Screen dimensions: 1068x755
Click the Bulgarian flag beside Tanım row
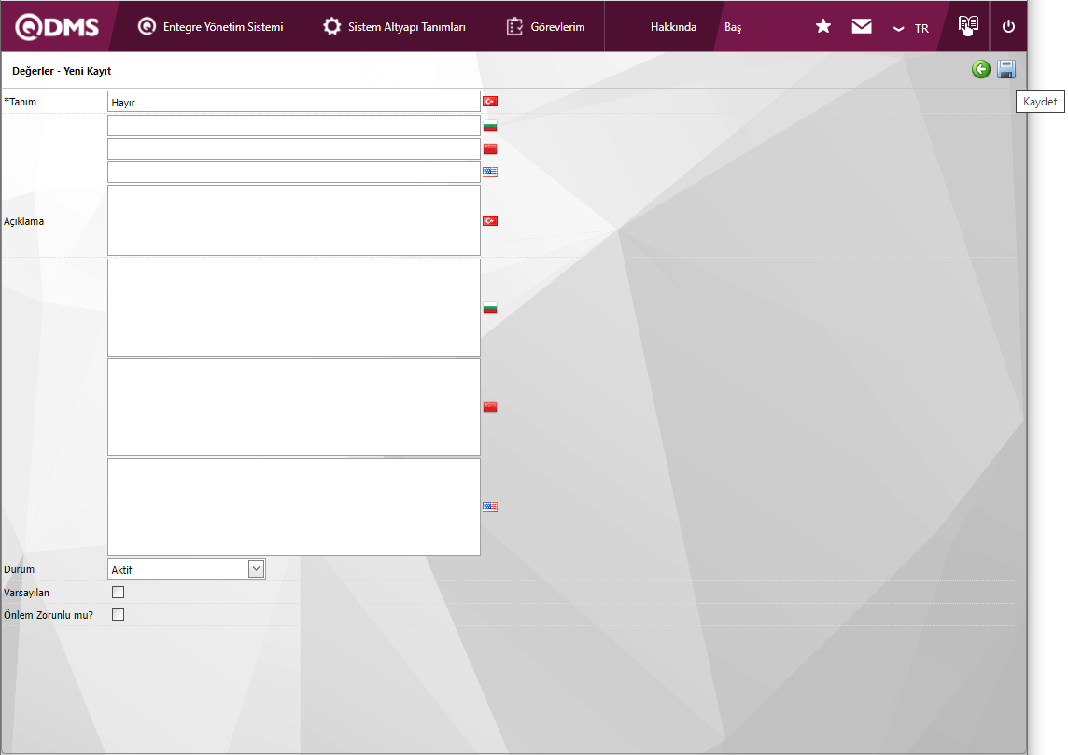pos(490,125)
